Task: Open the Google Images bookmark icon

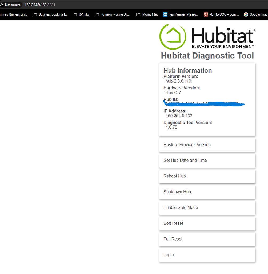Action: (246, 14)
